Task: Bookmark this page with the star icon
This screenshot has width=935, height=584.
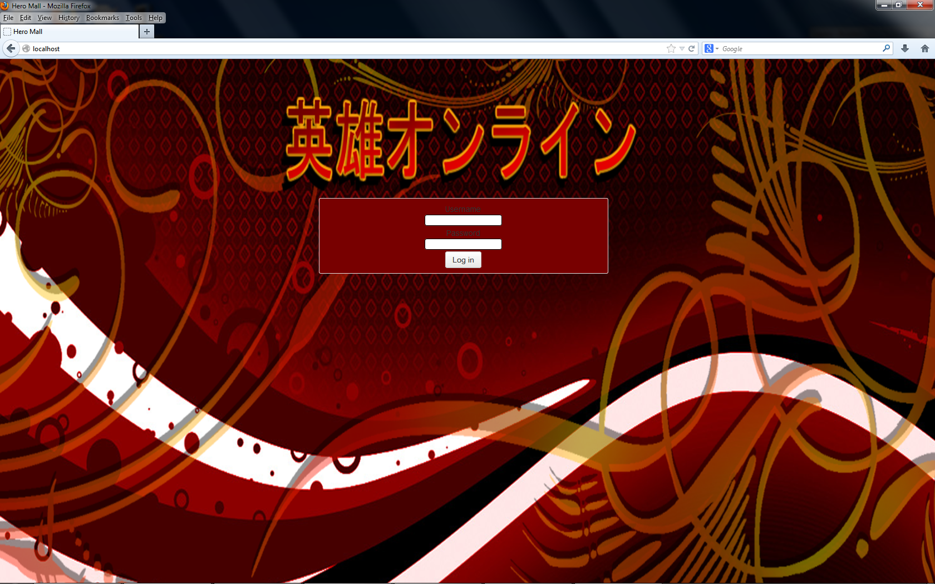Action: [671, 48]
